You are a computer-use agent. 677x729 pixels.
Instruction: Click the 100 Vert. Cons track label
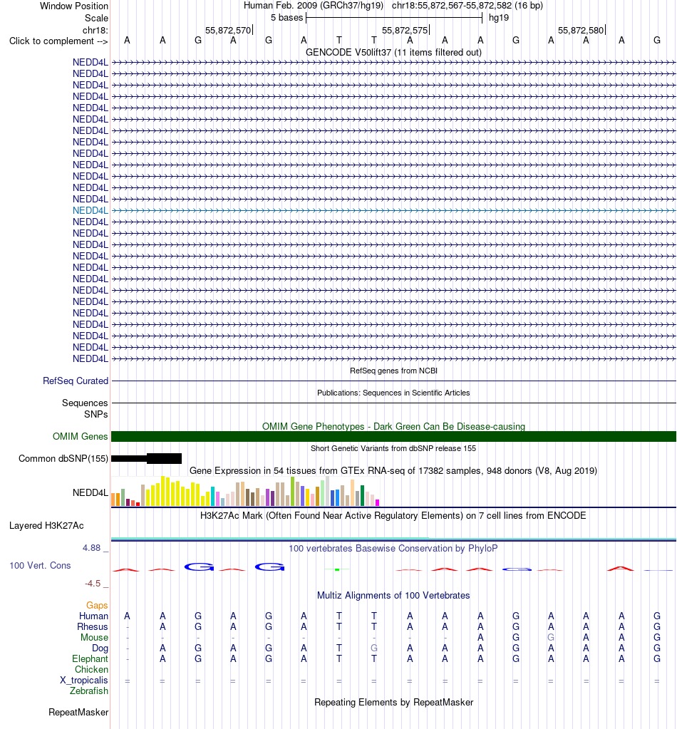coord(40,566)
